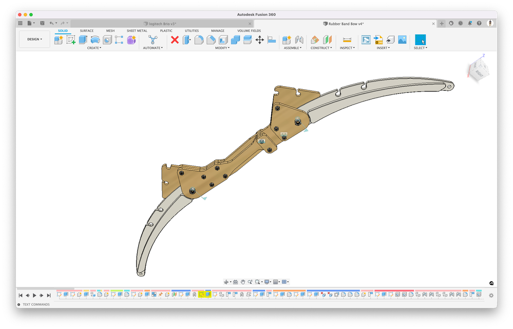
Task: Select the Hole tool
Action: pos(107,40)
